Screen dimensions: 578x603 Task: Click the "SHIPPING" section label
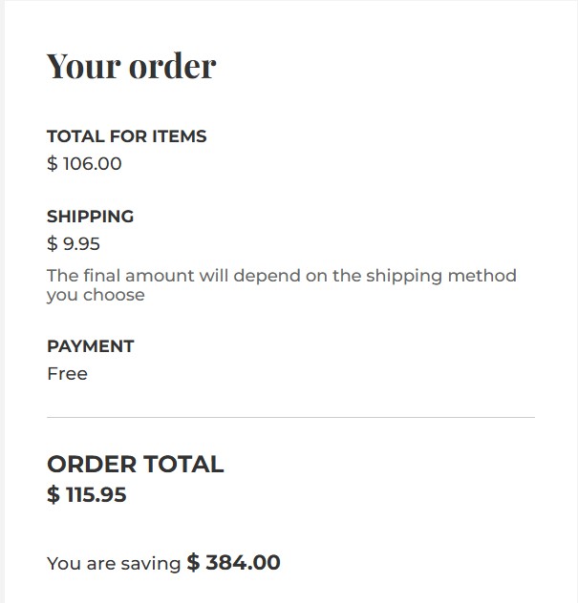click(90, 217)
